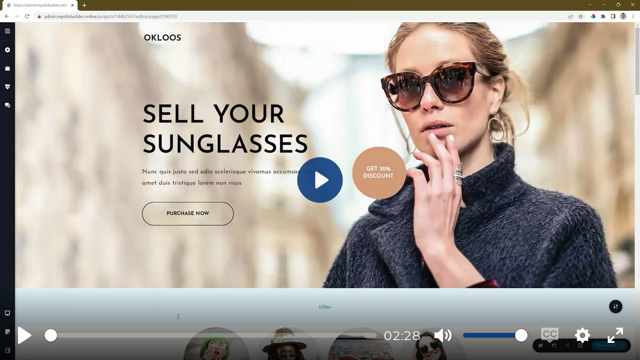The height and width of the screenshot is (360, 640).
Task: Click the add element plus icon
Action: pos(7,50)
